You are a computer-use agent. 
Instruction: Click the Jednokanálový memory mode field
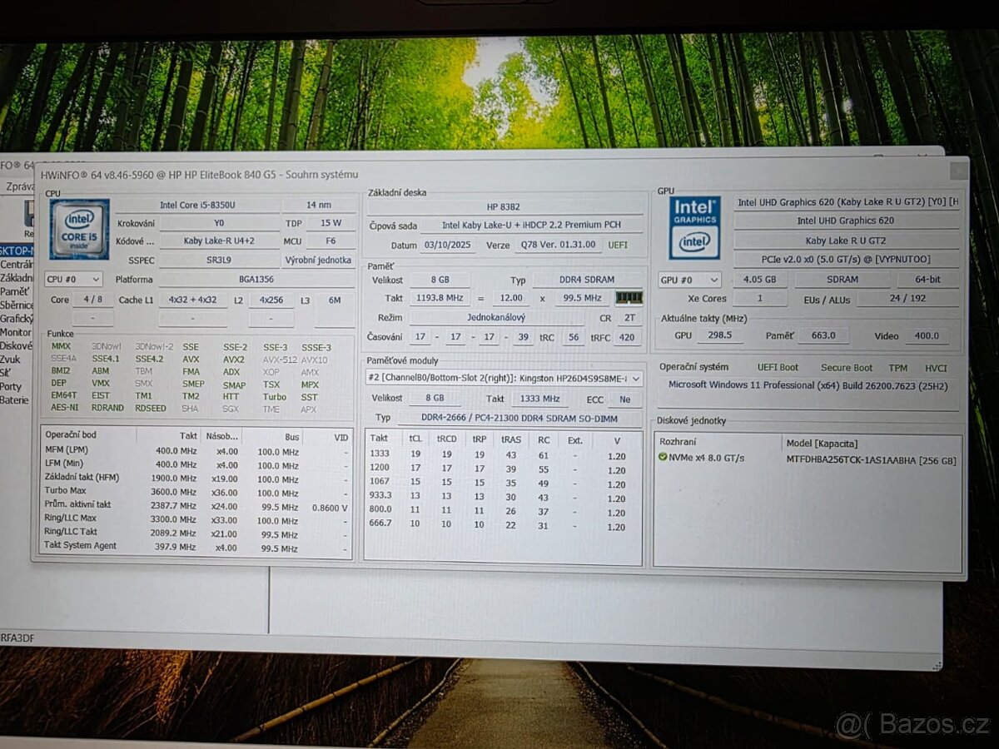coord(496,318)
